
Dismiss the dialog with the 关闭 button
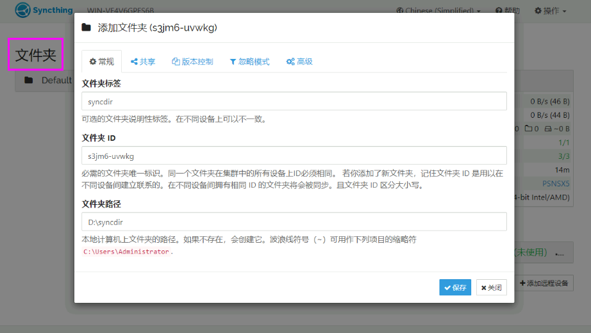tap(492, 288)
